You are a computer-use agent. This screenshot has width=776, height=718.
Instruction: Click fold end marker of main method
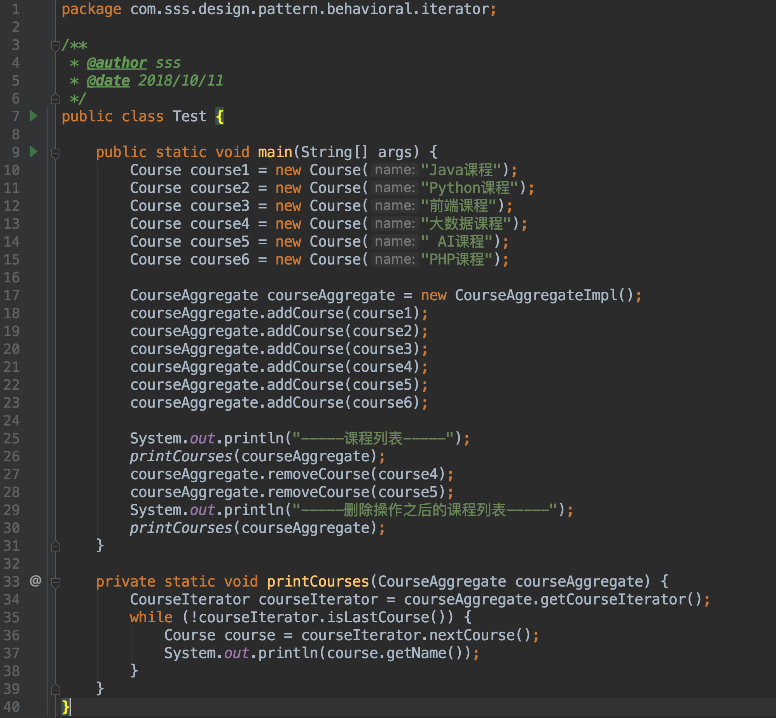(56, 546)
